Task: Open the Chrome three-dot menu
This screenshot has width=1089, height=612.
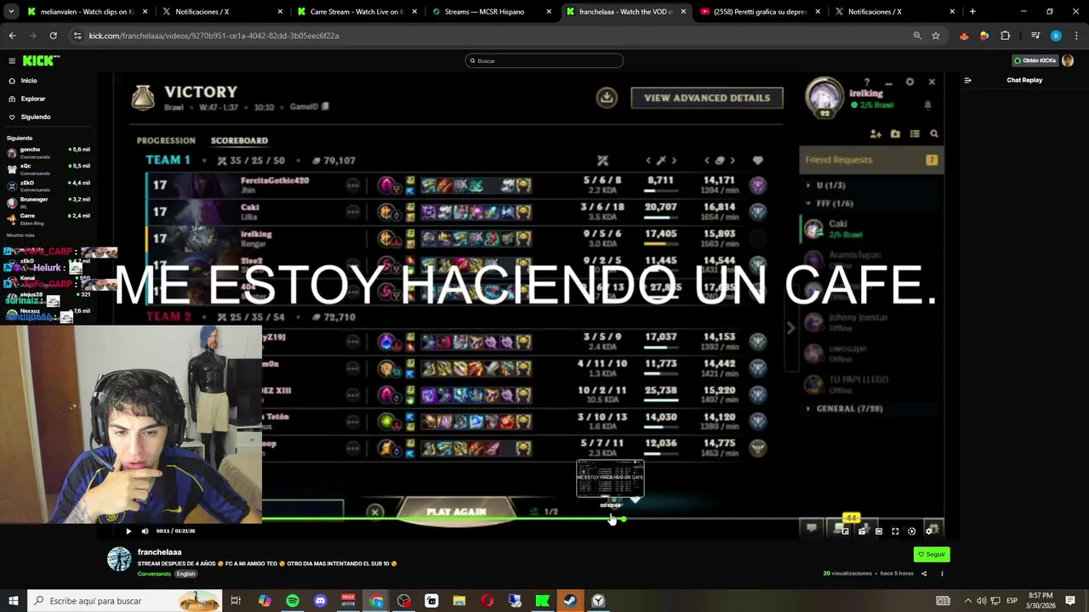Action: pos(1075,36)
